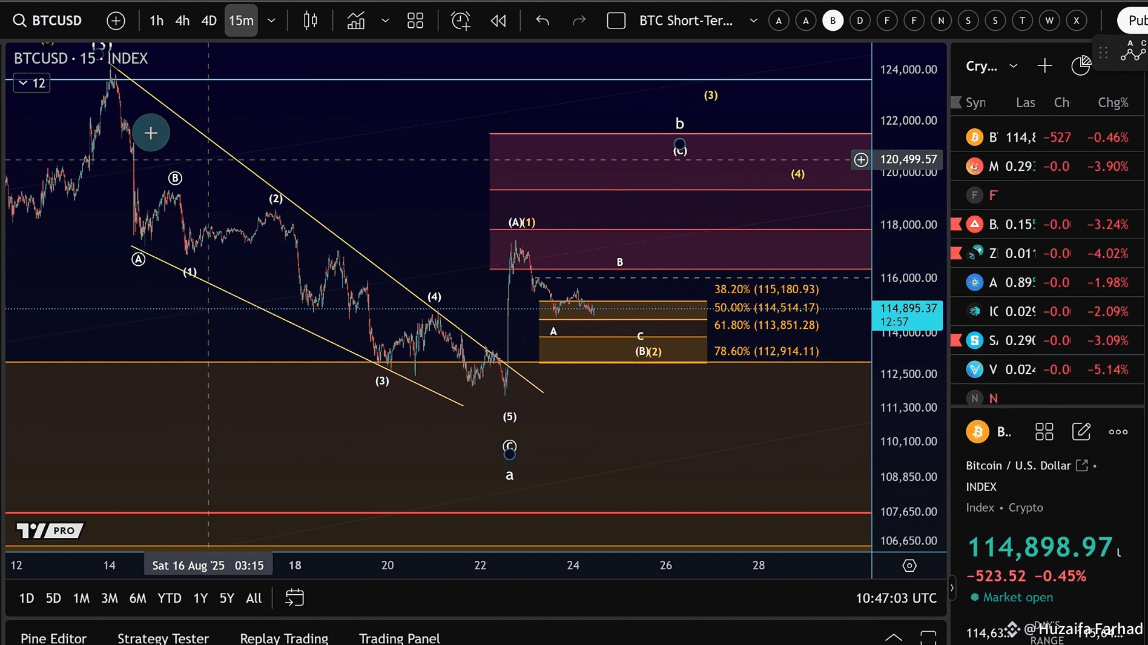
Task: Switch to layout tab W
Action: click(x=1049, y=21)
